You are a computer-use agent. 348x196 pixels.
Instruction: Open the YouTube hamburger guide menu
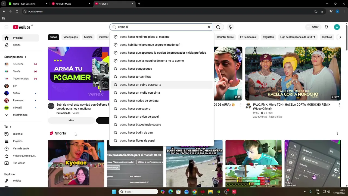click(7, 27)
